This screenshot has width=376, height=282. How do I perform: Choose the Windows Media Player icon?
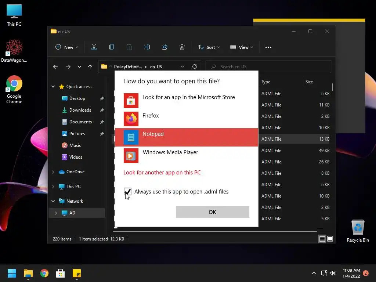click(x=131, y=156)
